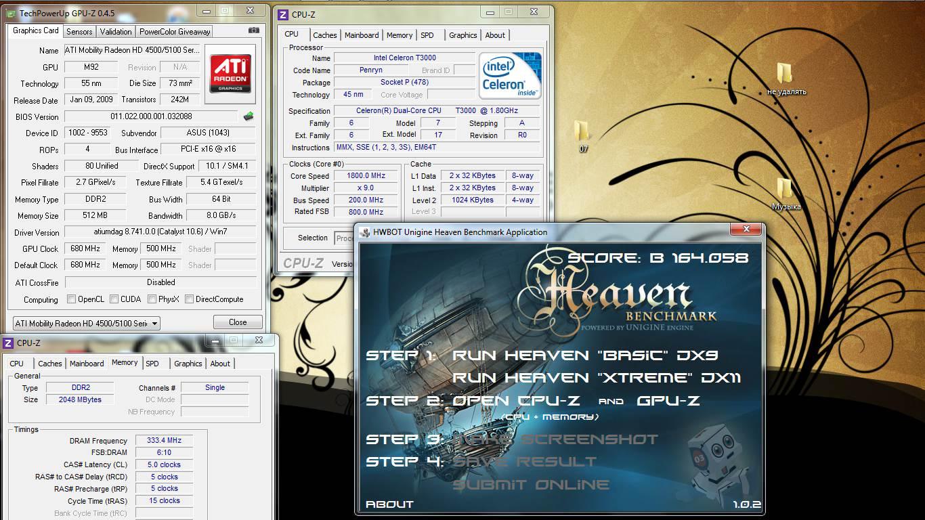Open Graphics tab in CPU-Z window showing CPU tab
The height and width of the screenshot is (520, 925).
tap(463, 35)
